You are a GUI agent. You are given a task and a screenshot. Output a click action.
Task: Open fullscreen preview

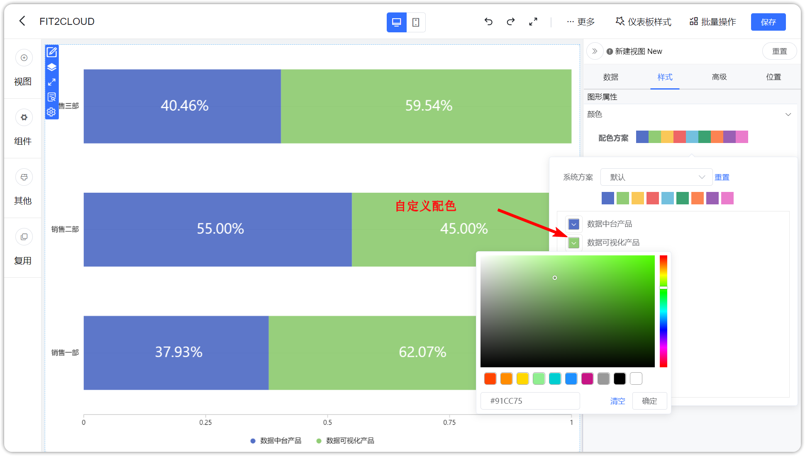[533, 22]
